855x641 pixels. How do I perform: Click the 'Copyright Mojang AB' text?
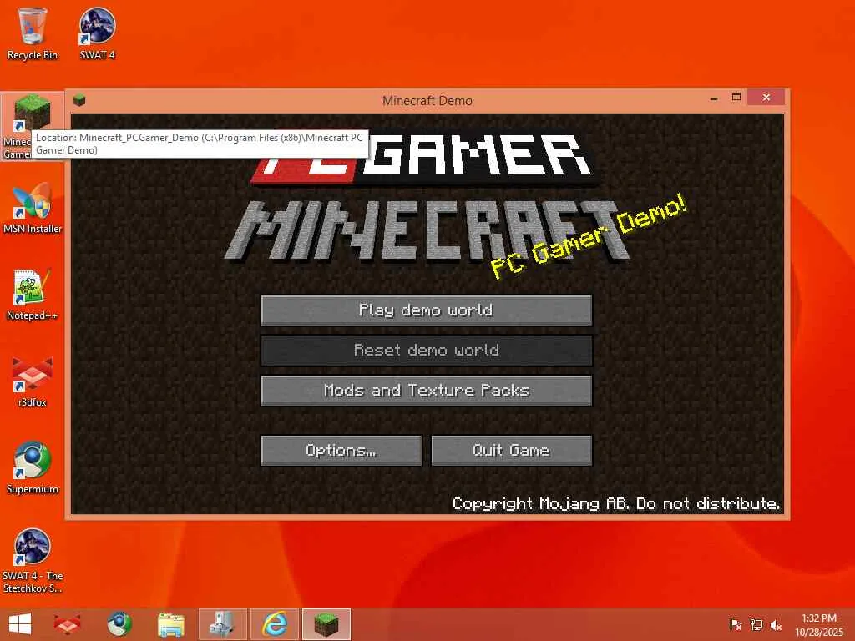(x=616, y=503)
